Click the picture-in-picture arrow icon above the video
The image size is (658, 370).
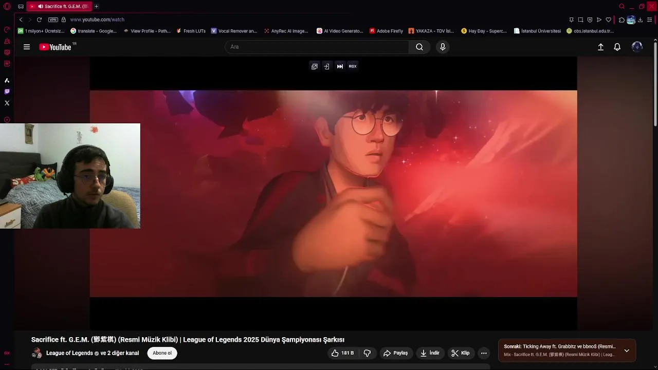[326, 66]
